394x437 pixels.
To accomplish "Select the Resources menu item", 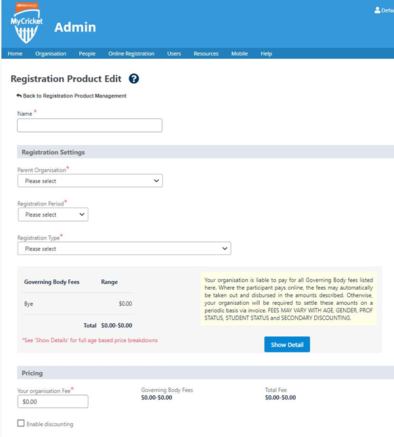I will point(206,54).
